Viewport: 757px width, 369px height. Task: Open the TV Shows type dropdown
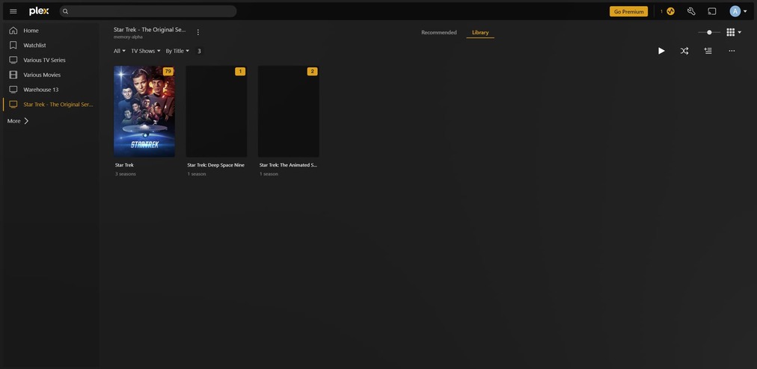click(x=146, y=51)
